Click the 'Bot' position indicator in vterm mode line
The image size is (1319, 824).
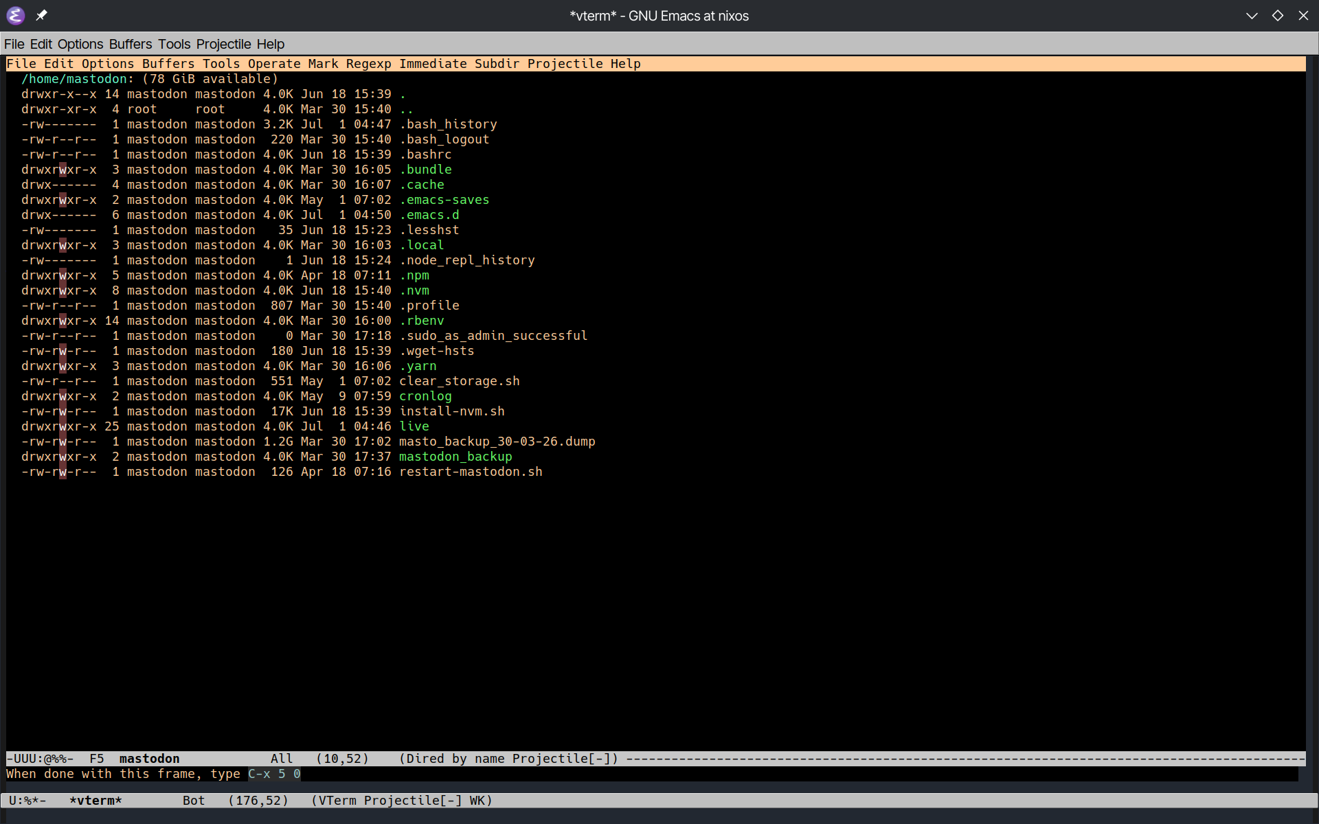tap(194, 801)
